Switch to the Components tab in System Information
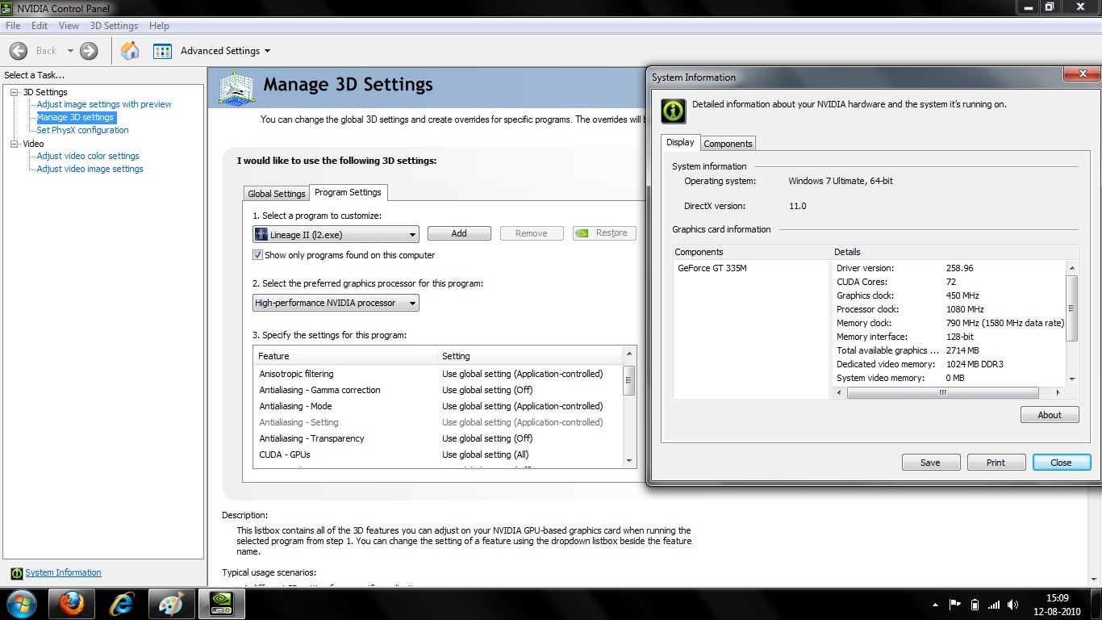This screenshot has height=620, width=1102. click(x=728, y=144)
